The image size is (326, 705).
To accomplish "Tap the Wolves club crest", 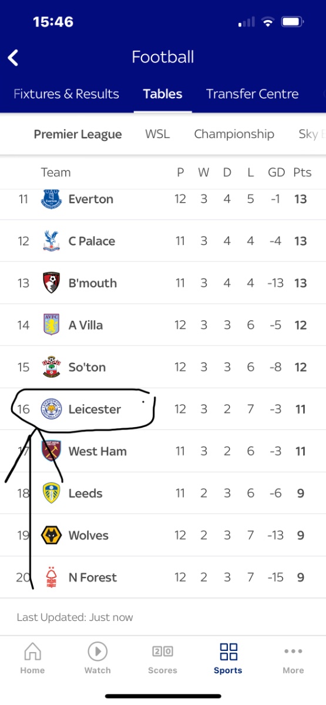I will tap(52, 535).
